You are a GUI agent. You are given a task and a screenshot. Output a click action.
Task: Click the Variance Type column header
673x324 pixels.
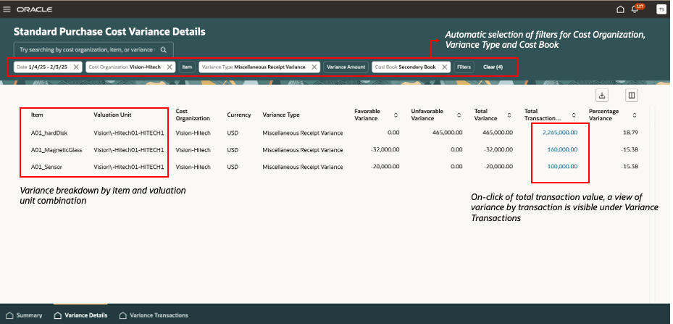pos(281,115)
